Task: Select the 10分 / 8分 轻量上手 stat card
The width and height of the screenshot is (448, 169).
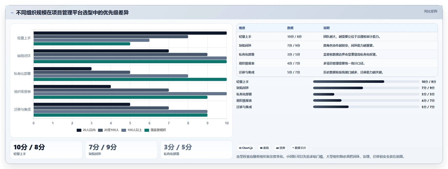Action: pyautogui.click(x=46, y=150)
